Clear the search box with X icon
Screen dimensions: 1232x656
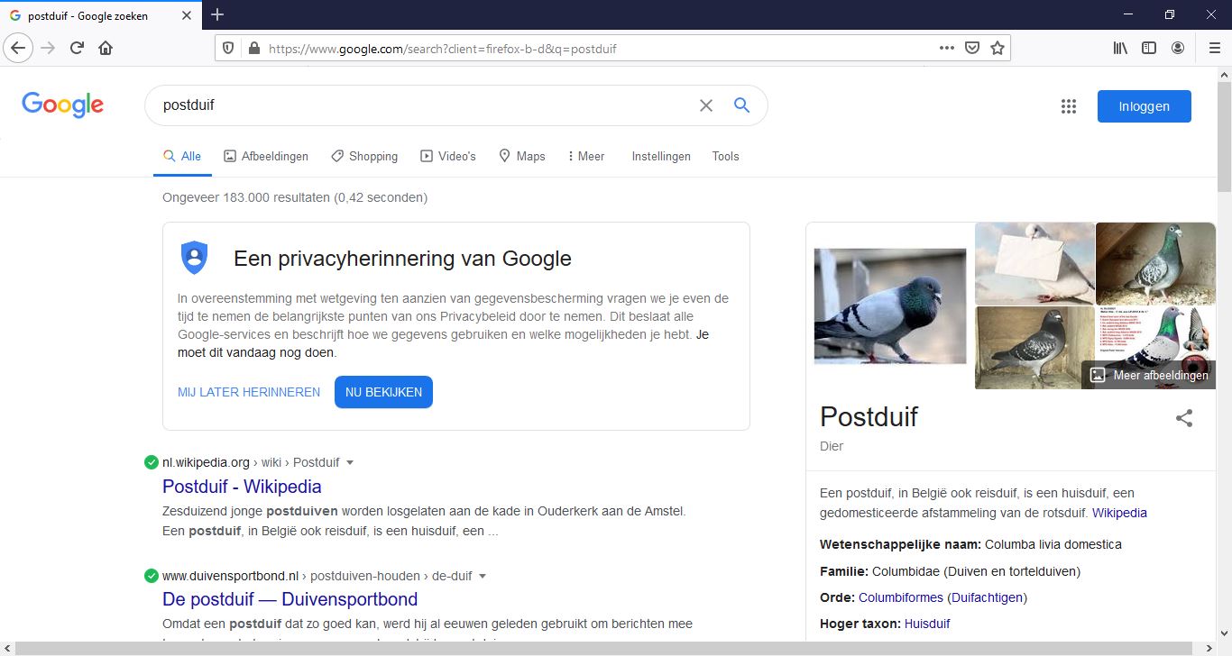(705, 105)
